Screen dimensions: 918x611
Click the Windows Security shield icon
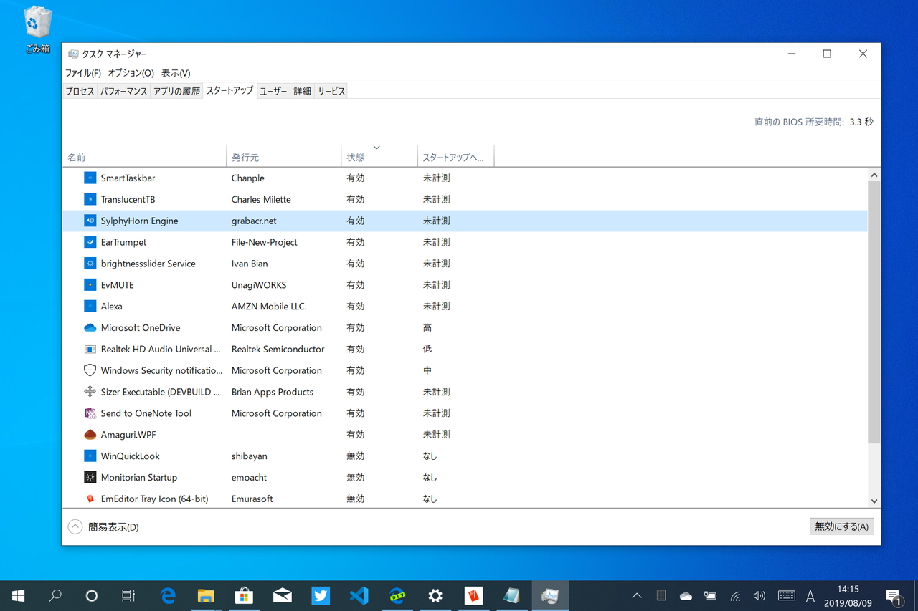click(90, 370)
